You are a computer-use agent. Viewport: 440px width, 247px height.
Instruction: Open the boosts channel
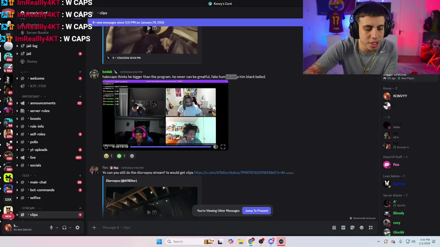[50, 119]
